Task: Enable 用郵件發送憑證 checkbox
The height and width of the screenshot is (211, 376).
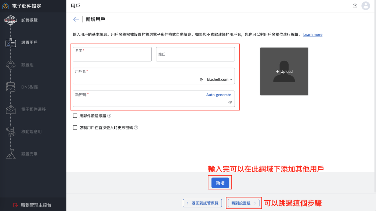Action: click(x=75, y=116)
